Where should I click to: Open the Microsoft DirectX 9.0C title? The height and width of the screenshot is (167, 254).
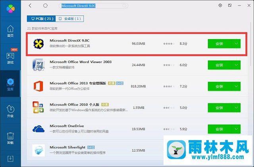click(69, 40)
